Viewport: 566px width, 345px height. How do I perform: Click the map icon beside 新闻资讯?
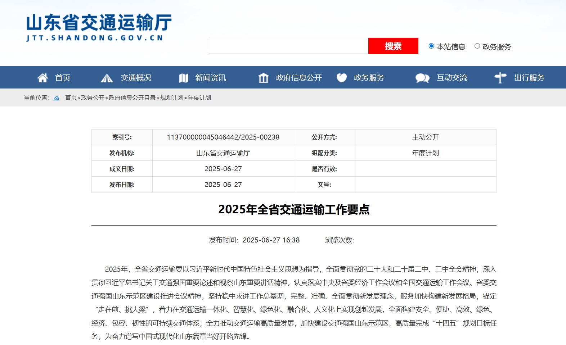click(184, 78)
